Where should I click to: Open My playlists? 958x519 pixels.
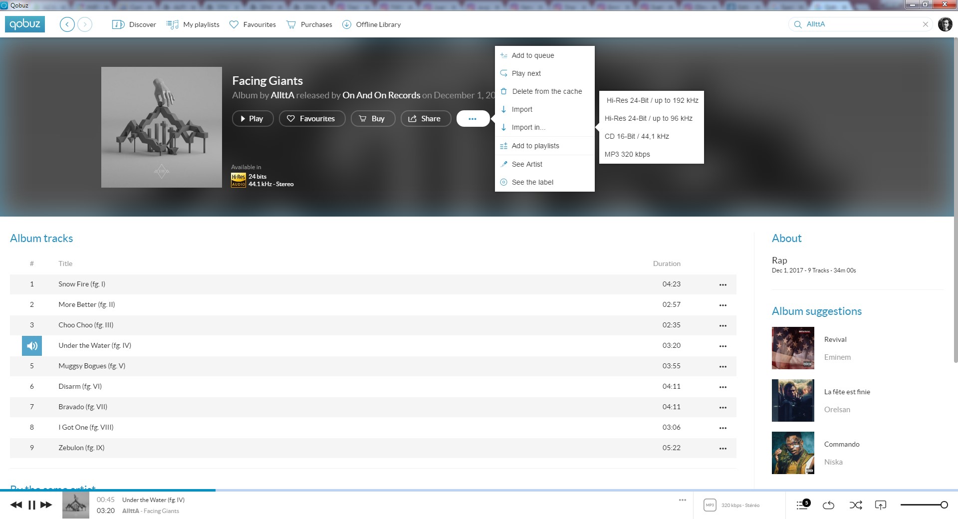click(193, 24)
